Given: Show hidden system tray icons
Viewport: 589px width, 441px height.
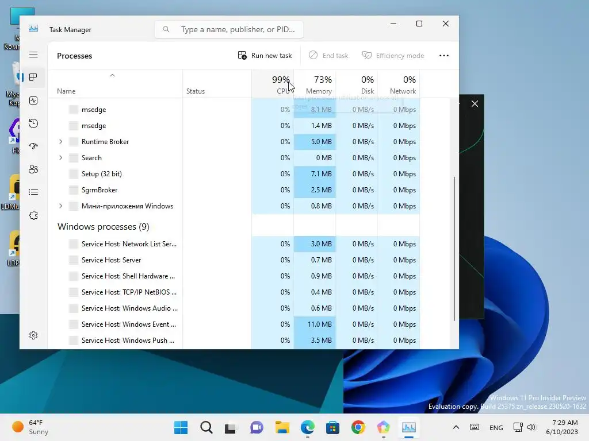Looking at the screenshot, I should click(456, 427).
